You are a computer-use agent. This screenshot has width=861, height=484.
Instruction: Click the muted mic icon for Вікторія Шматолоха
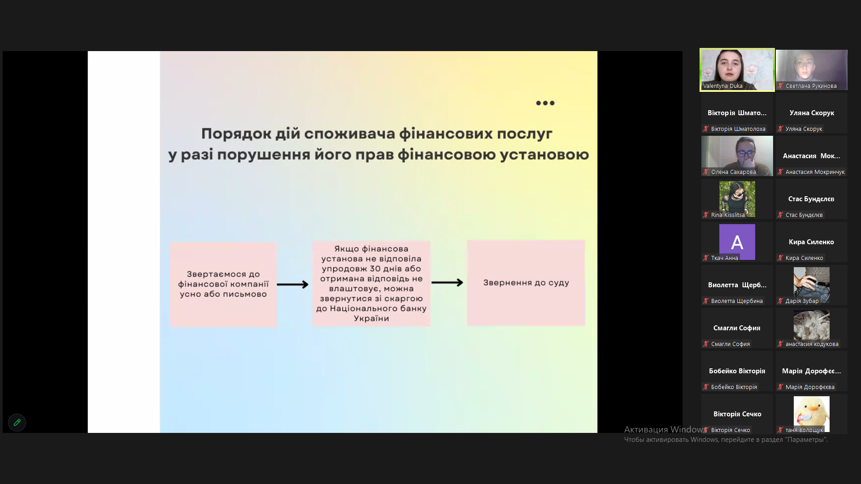(x=706, y=129)
